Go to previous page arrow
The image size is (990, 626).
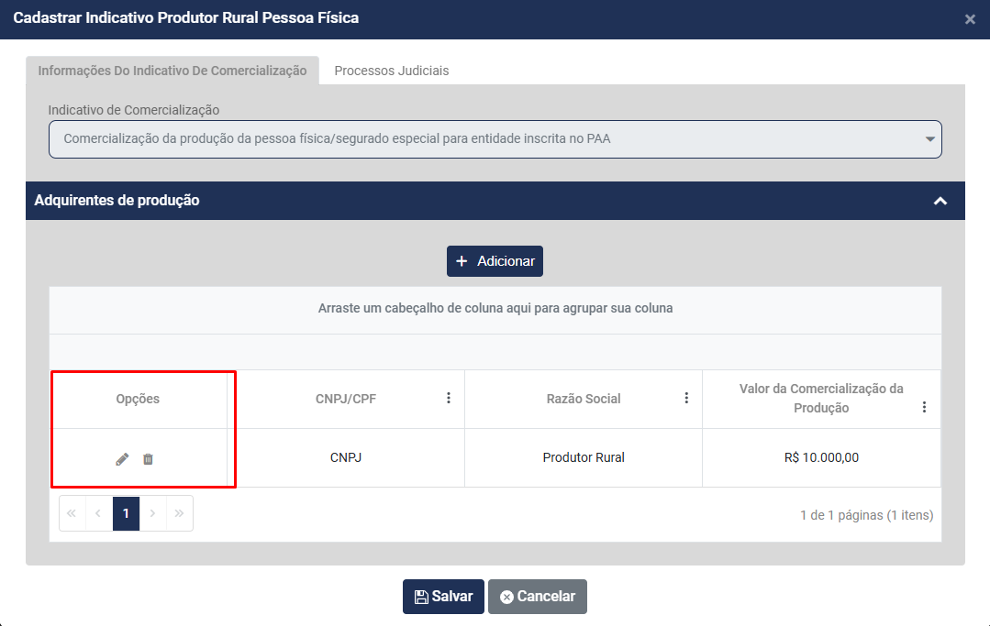click(98, 514)
